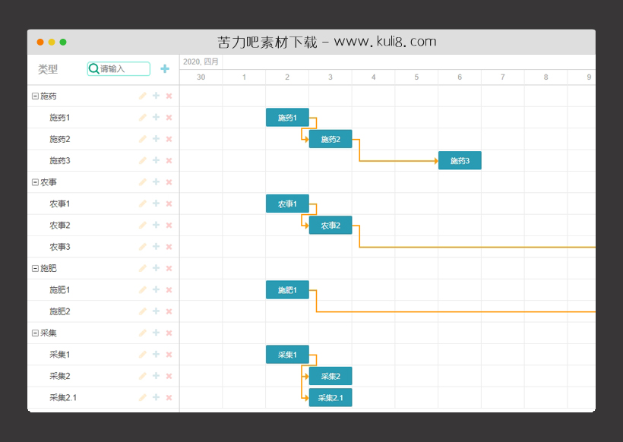The width and height of the screenshot is (623, 442).
Task: Collapse the 施药 group
Action: point(35,96)
